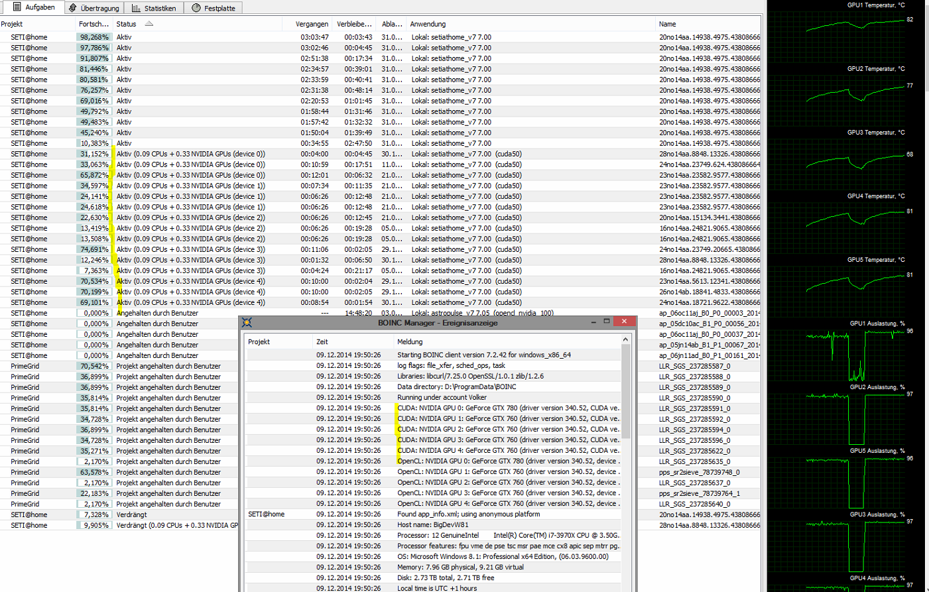Sort tasks by Fortschritt column header
Screen dimensions: 929x592
[x=93, y=24]
